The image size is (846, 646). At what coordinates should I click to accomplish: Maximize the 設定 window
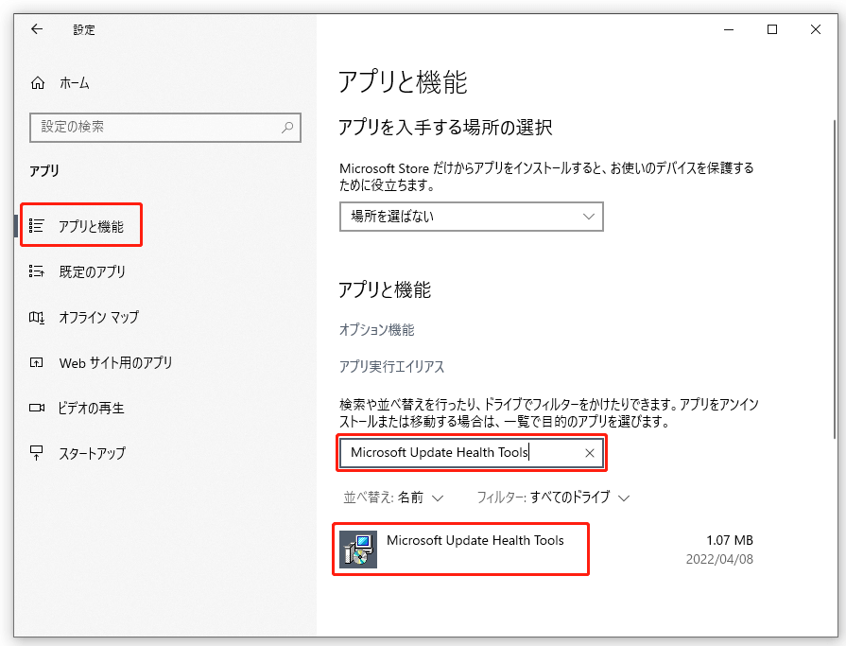point(772,29)
